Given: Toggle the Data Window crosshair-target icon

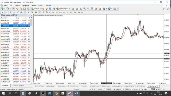Looking at the screenshot, I should 17,9.
